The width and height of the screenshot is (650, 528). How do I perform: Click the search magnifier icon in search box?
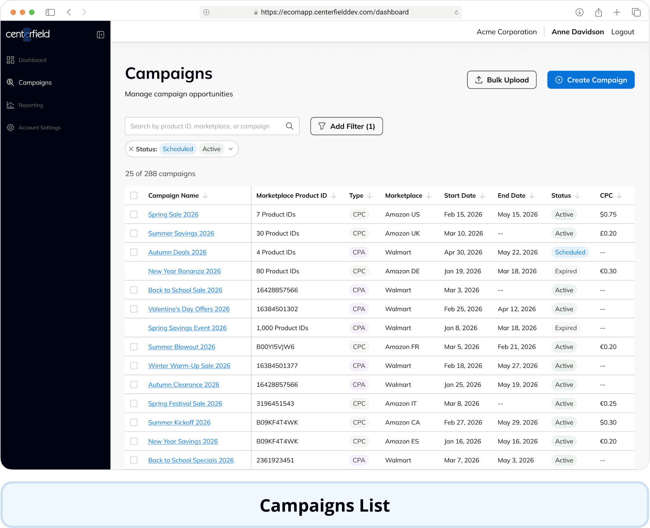pyautogui.click(x=290, y=126)
